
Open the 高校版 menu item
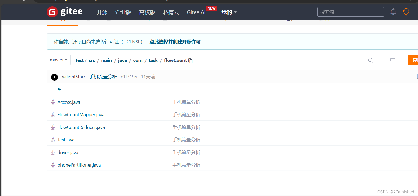click(147, 12)
